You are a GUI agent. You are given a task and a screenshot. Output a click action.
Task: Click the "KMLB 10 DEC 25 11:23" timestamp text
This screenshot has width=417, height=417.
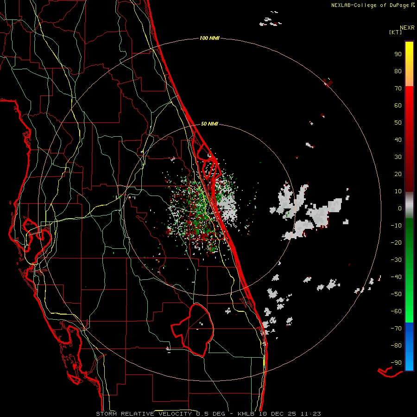click(x=279, y=414)
